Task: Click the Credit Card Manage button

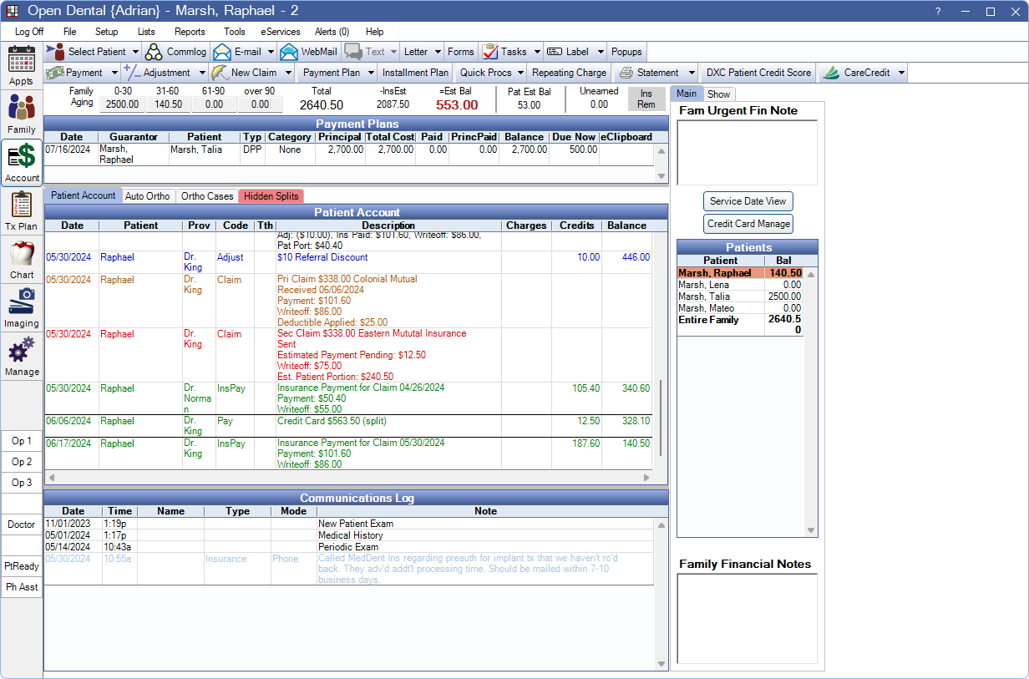Action: tap(748, 224)
